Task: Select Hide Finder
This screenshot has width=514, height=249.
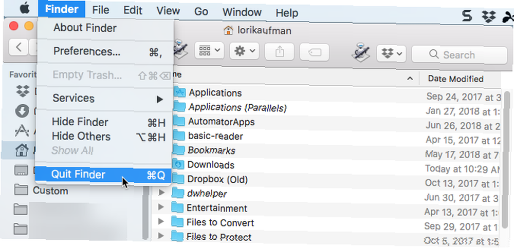Action: (104, 122)
